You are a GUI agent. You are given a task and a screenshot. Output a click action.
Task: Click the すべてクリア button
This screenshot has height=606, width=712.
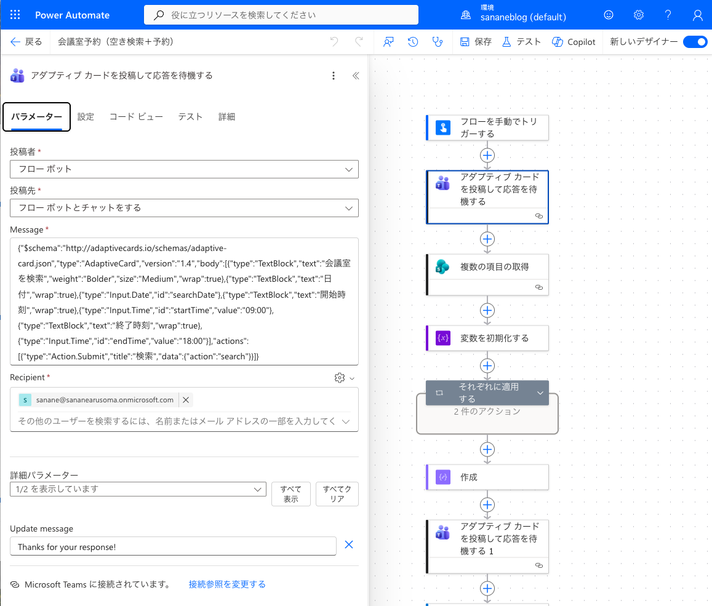coord(337,494)
